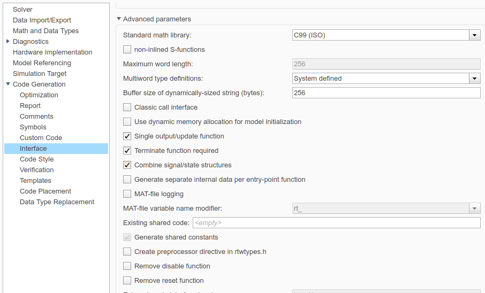The image size is (485, 293).
Task: Enable dynamic memory allocation for model initialization
Action: pyautogui.click(x=127, y=122)
